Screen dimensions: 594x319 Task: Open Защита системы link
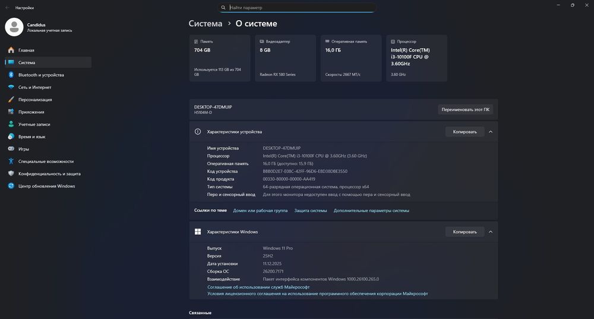(x=310, y=210)
